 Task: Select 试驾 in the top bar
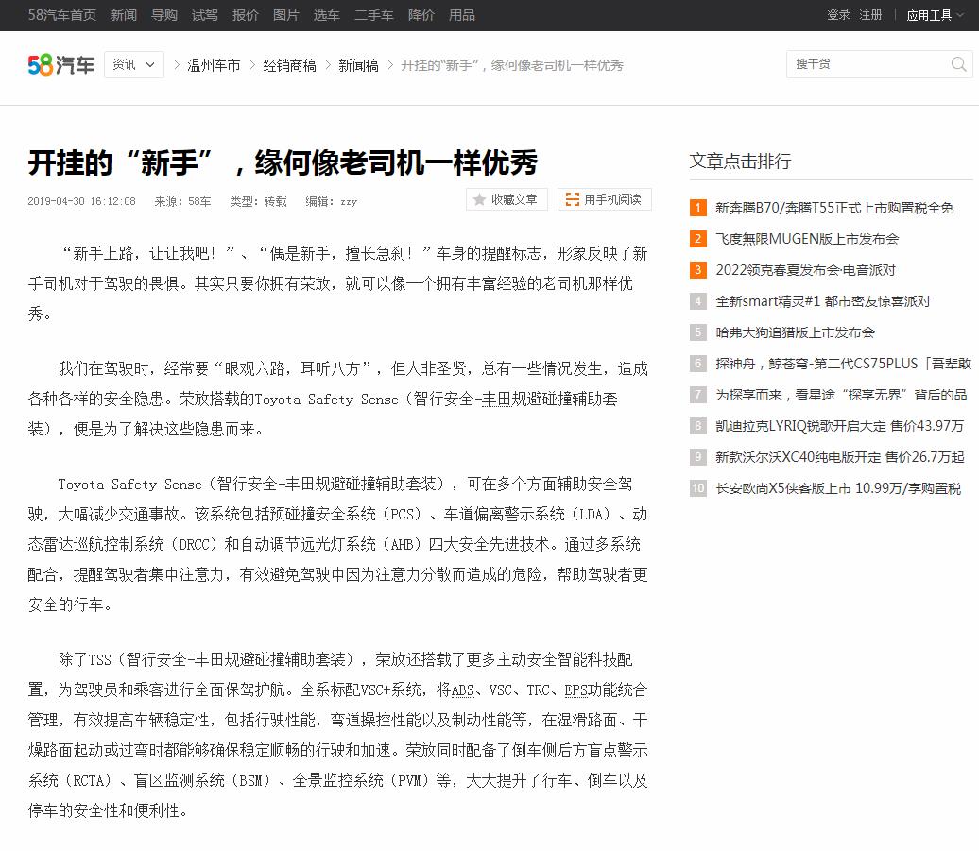pos(205,15)
